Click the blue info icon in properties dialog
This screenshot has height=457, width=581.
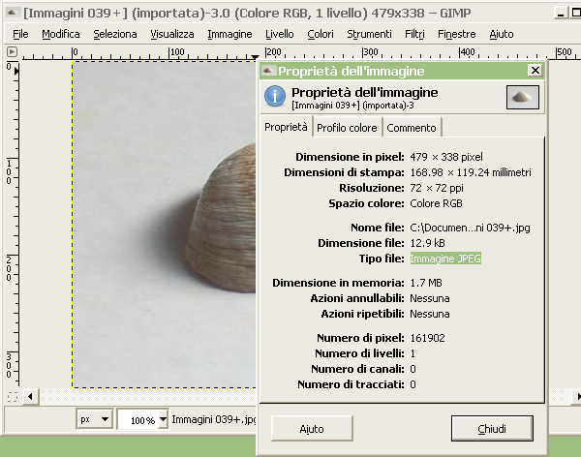(x=275, y=97)
